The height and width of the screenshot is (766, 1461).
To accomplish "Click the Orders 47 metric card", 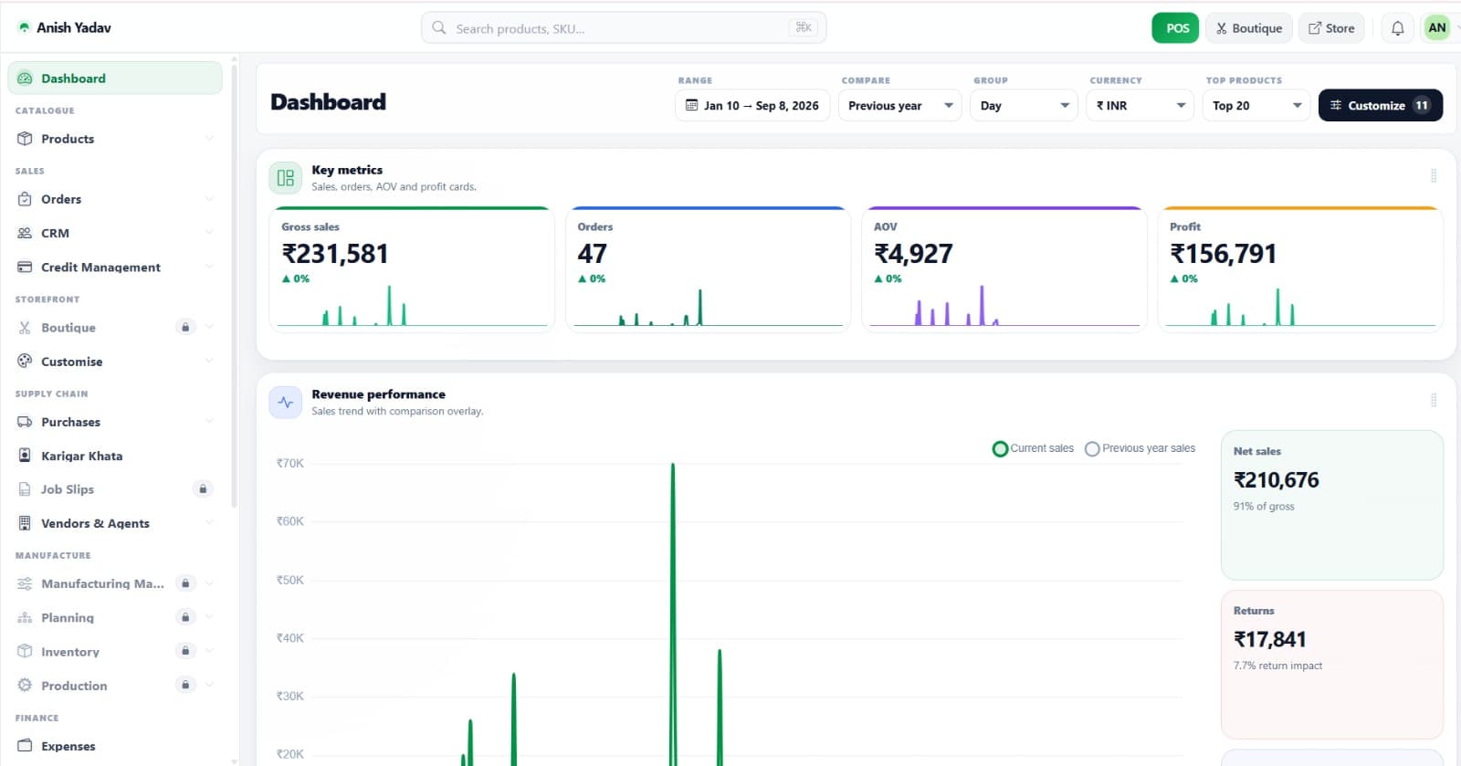I will click(x=708, y=268).
